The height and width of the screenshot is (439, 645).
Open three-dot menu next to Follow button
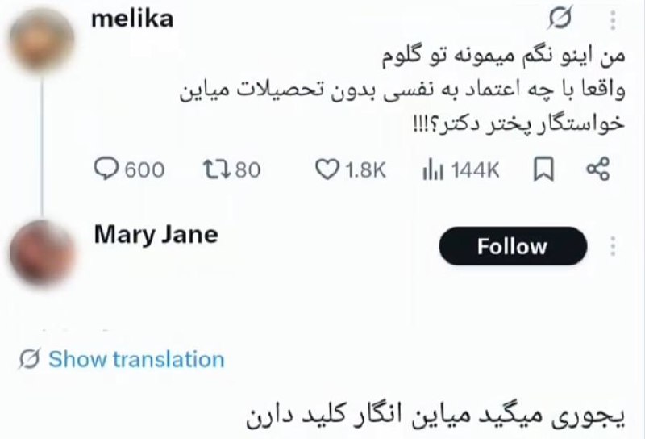(613, 246)
